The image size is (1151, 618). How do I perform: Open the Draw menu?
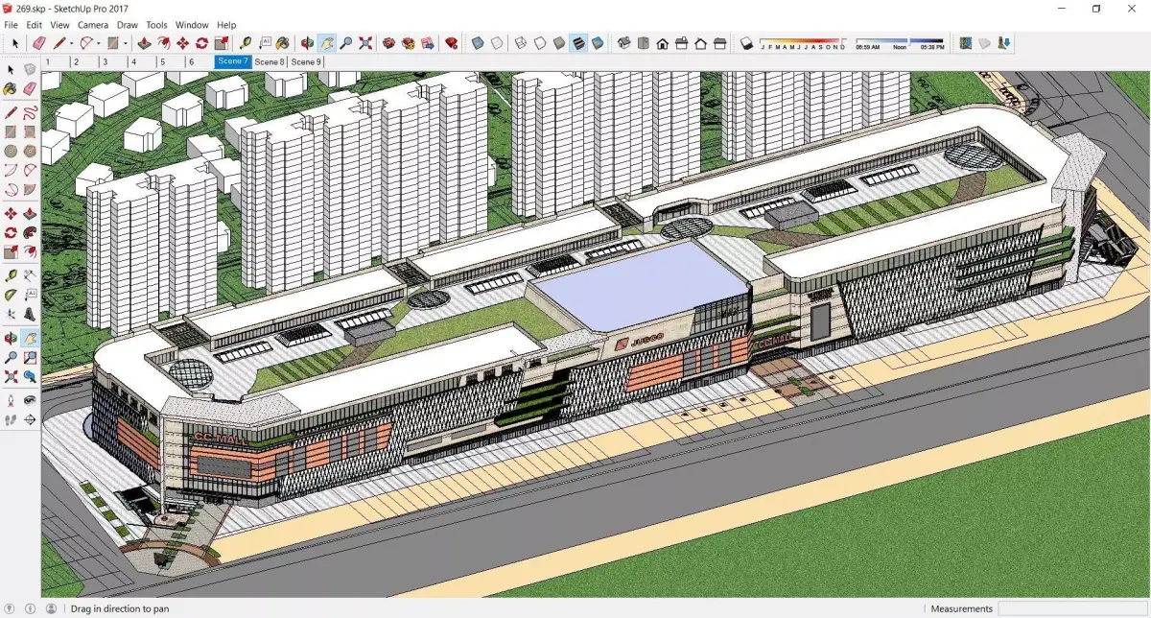click(128, 25)
